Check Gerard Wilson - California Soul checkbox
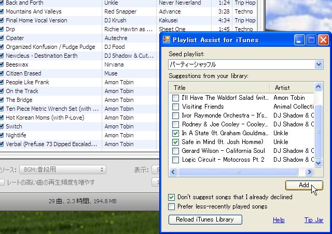Image resolution: width=332 pixels, height=234 pixels. click(175, 151)
